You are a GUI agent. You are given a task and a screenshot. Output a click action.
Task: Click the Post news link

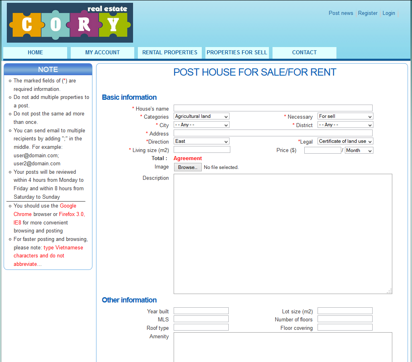340,13
